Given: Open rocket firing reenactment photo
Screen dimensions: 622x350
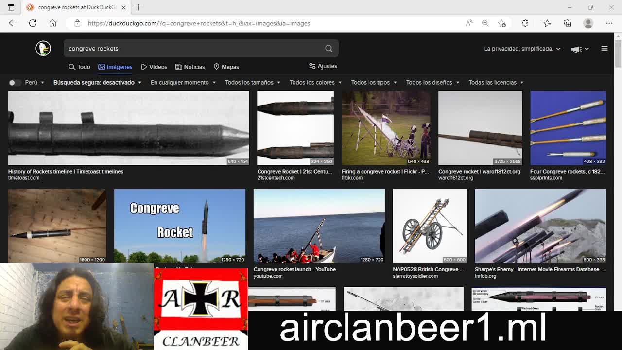Looking at the screenshot, I should pos(386,128).
